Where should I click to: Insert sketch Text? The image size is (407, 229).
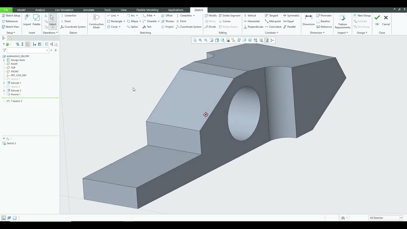tap(147, 27)
